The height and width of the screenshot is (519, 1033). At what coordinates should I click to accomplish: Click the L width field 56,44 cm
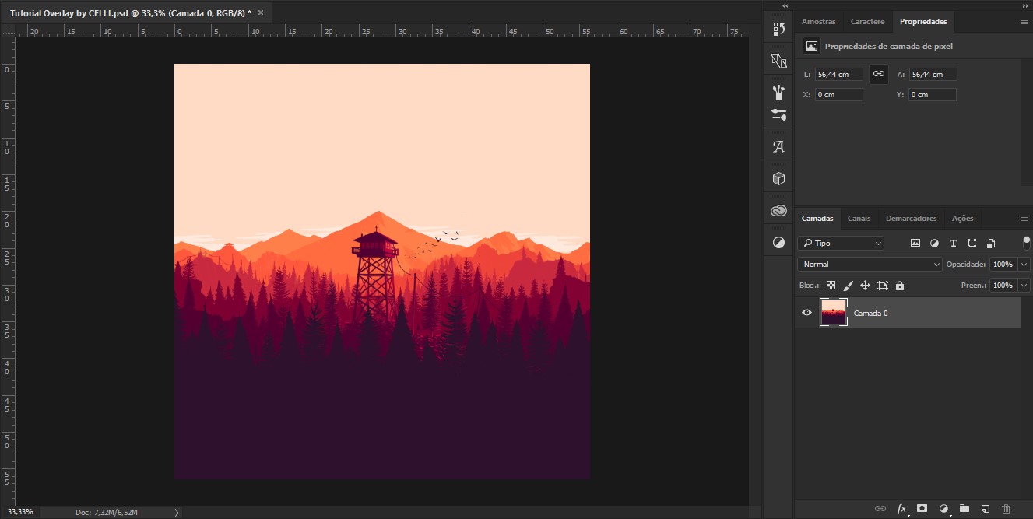pos(839,75)
